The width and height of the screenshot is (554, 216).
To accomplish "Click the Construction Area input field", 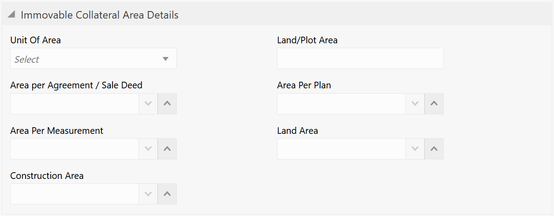I will tap(75, 194).
